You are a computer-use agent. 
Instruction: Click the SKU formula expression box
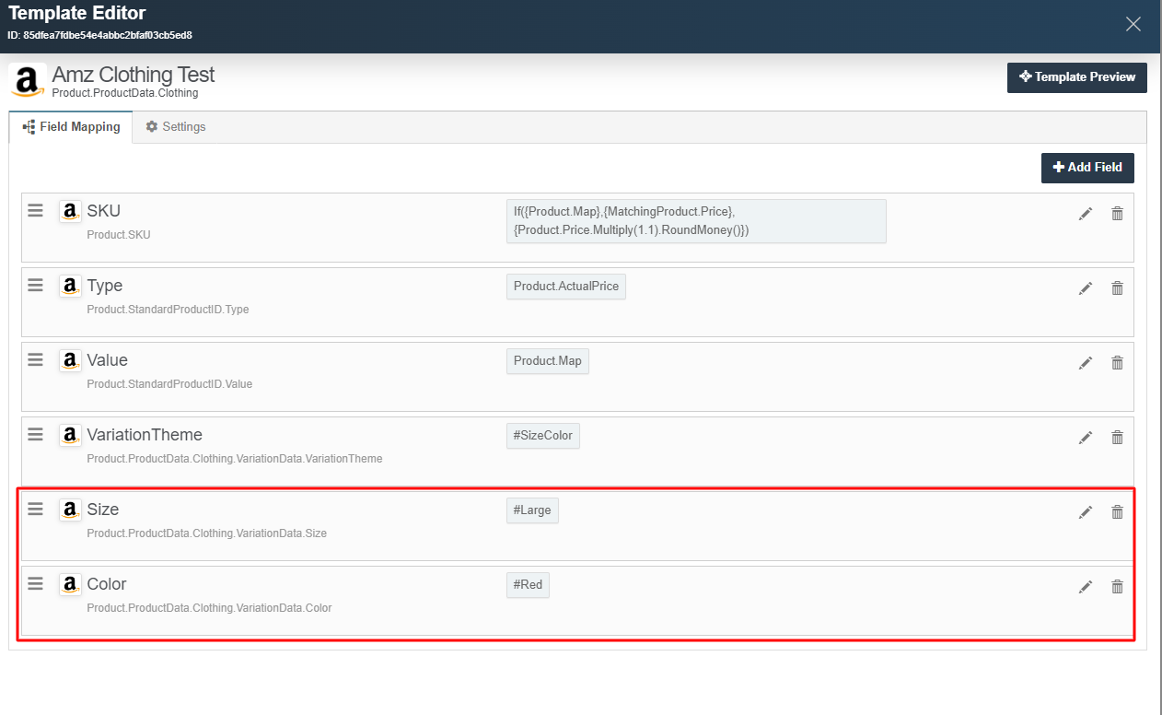pyautogui.click(x=695, y=221)
